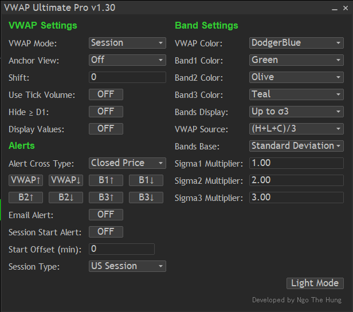Toggle the Hide ≥ D1 switch

pos(106,112)
